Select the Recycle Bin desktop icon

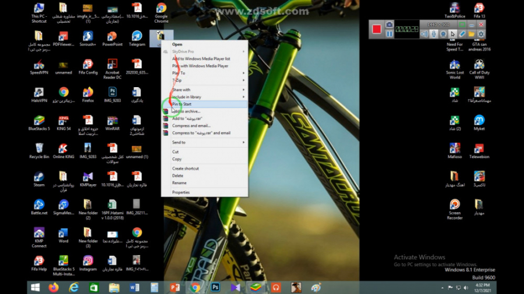pyautogui.click(x=39, y=150)
